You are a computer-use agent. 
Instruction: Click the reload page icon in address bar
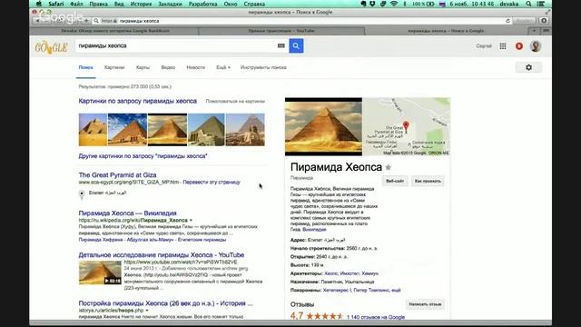pyautogui.click(x=507, y=21)
